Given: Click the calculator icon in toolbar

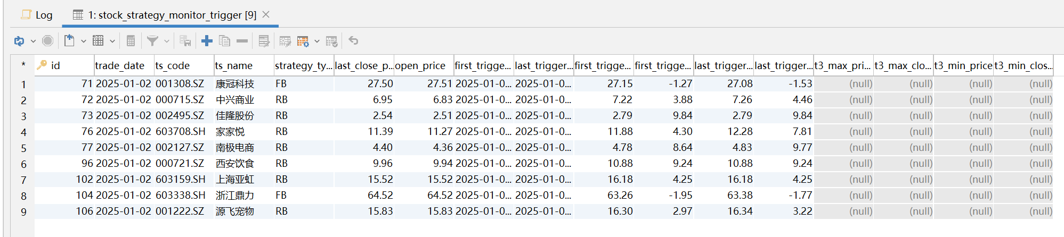Looking at the screenshot, I should point(131,41).
